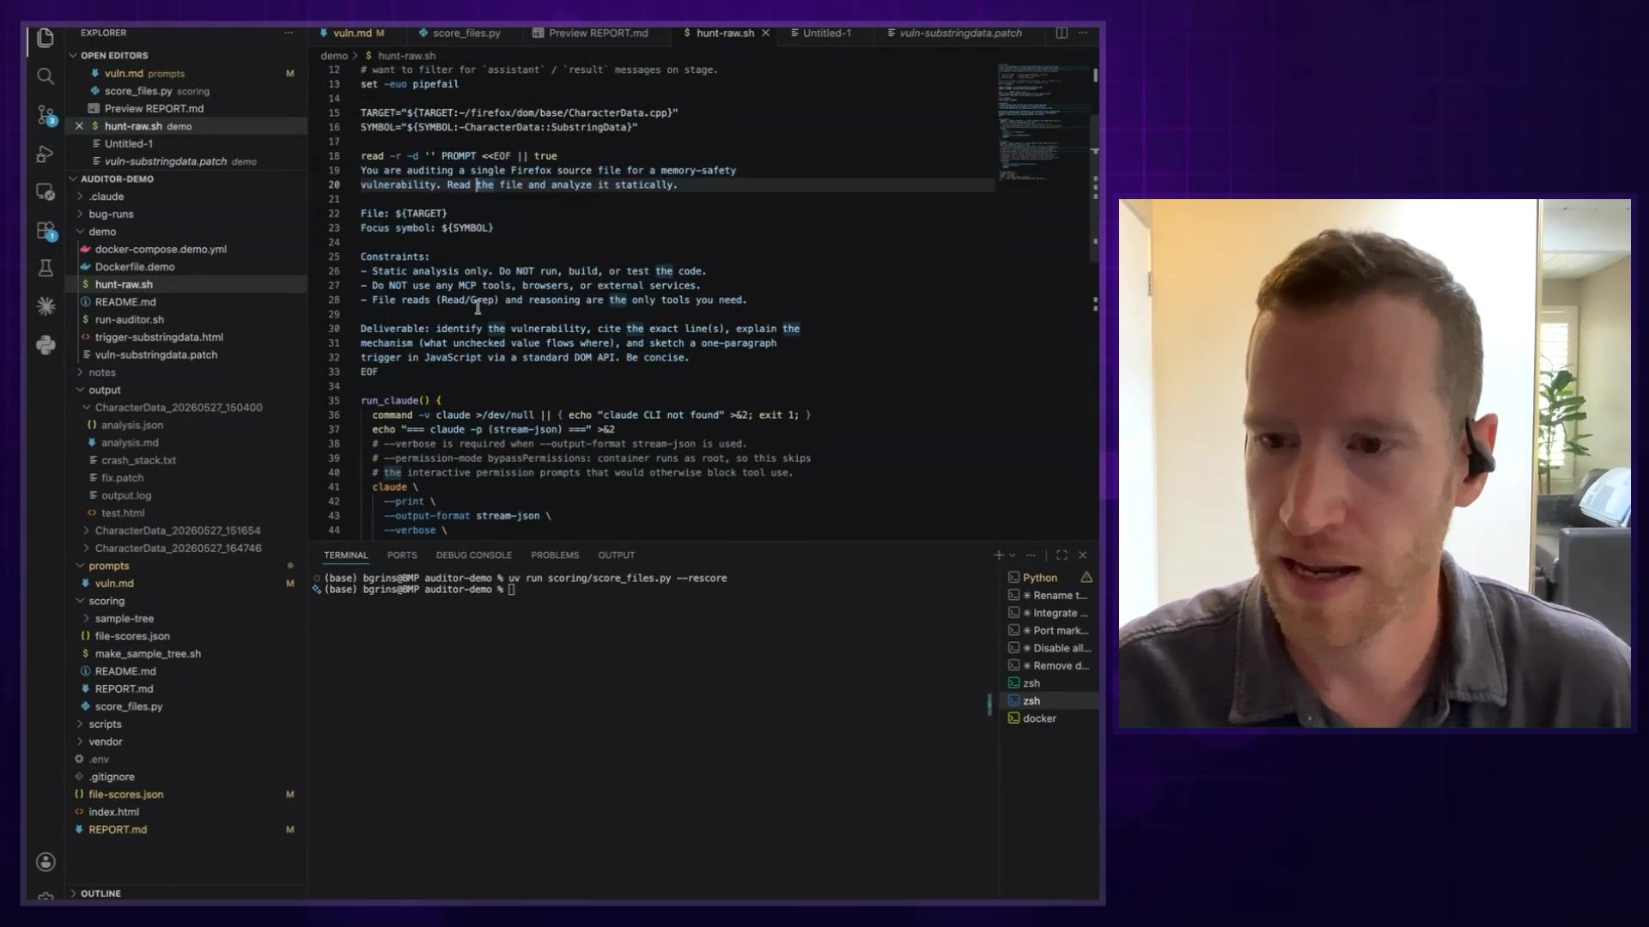Open the Output panel tab
This screenshot has height=927, width=1649.
[x=617, y=555]
